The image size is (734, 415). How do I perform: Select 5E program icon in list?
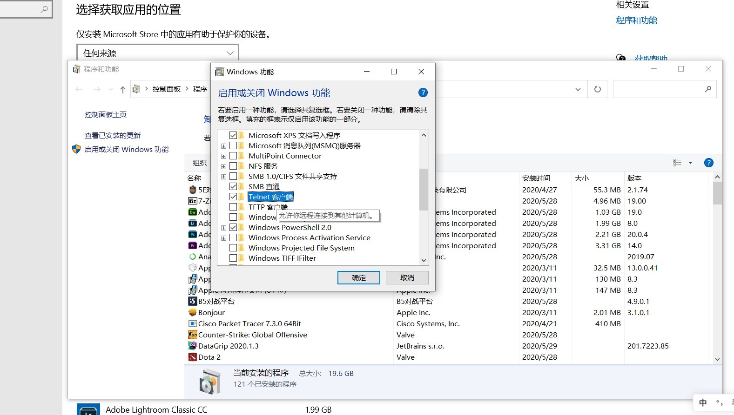[x=193, y=190]
